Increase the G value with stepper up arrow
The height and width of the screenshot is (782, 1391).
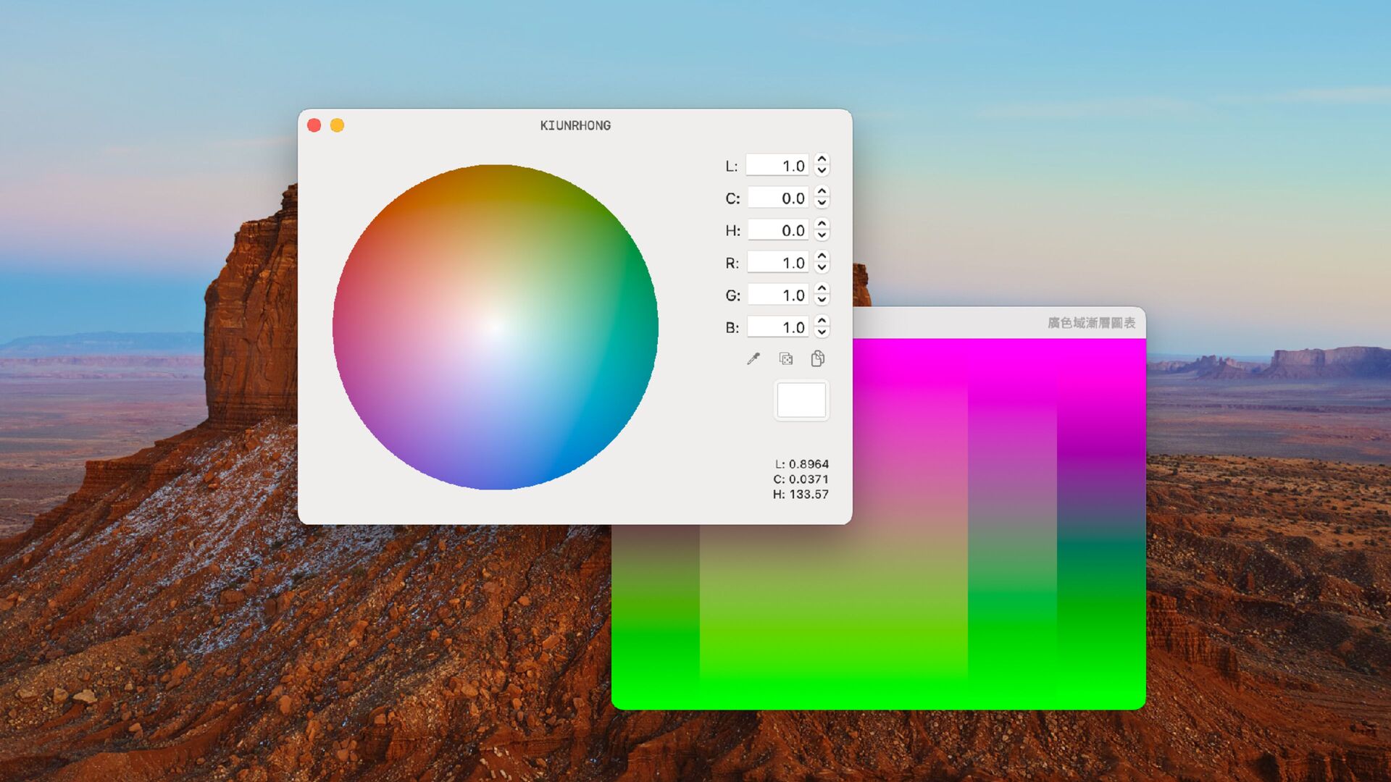tap(822, 288)
